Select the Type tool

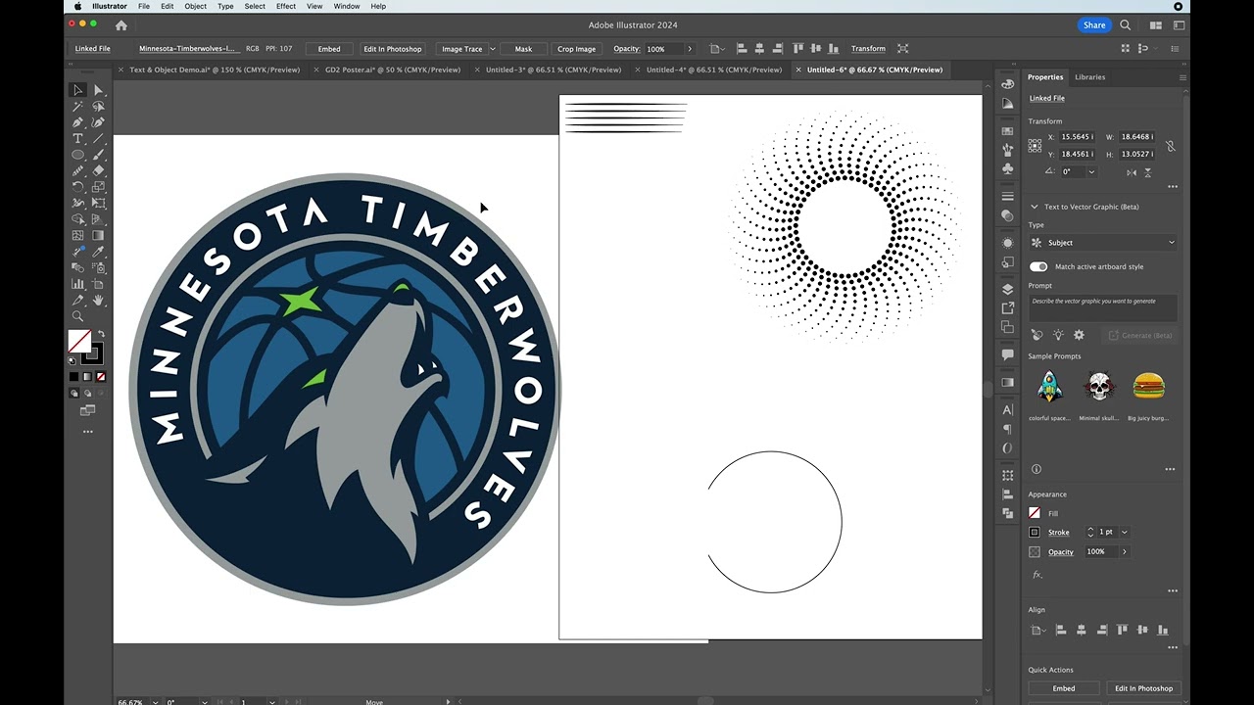[x=77, y=138]
